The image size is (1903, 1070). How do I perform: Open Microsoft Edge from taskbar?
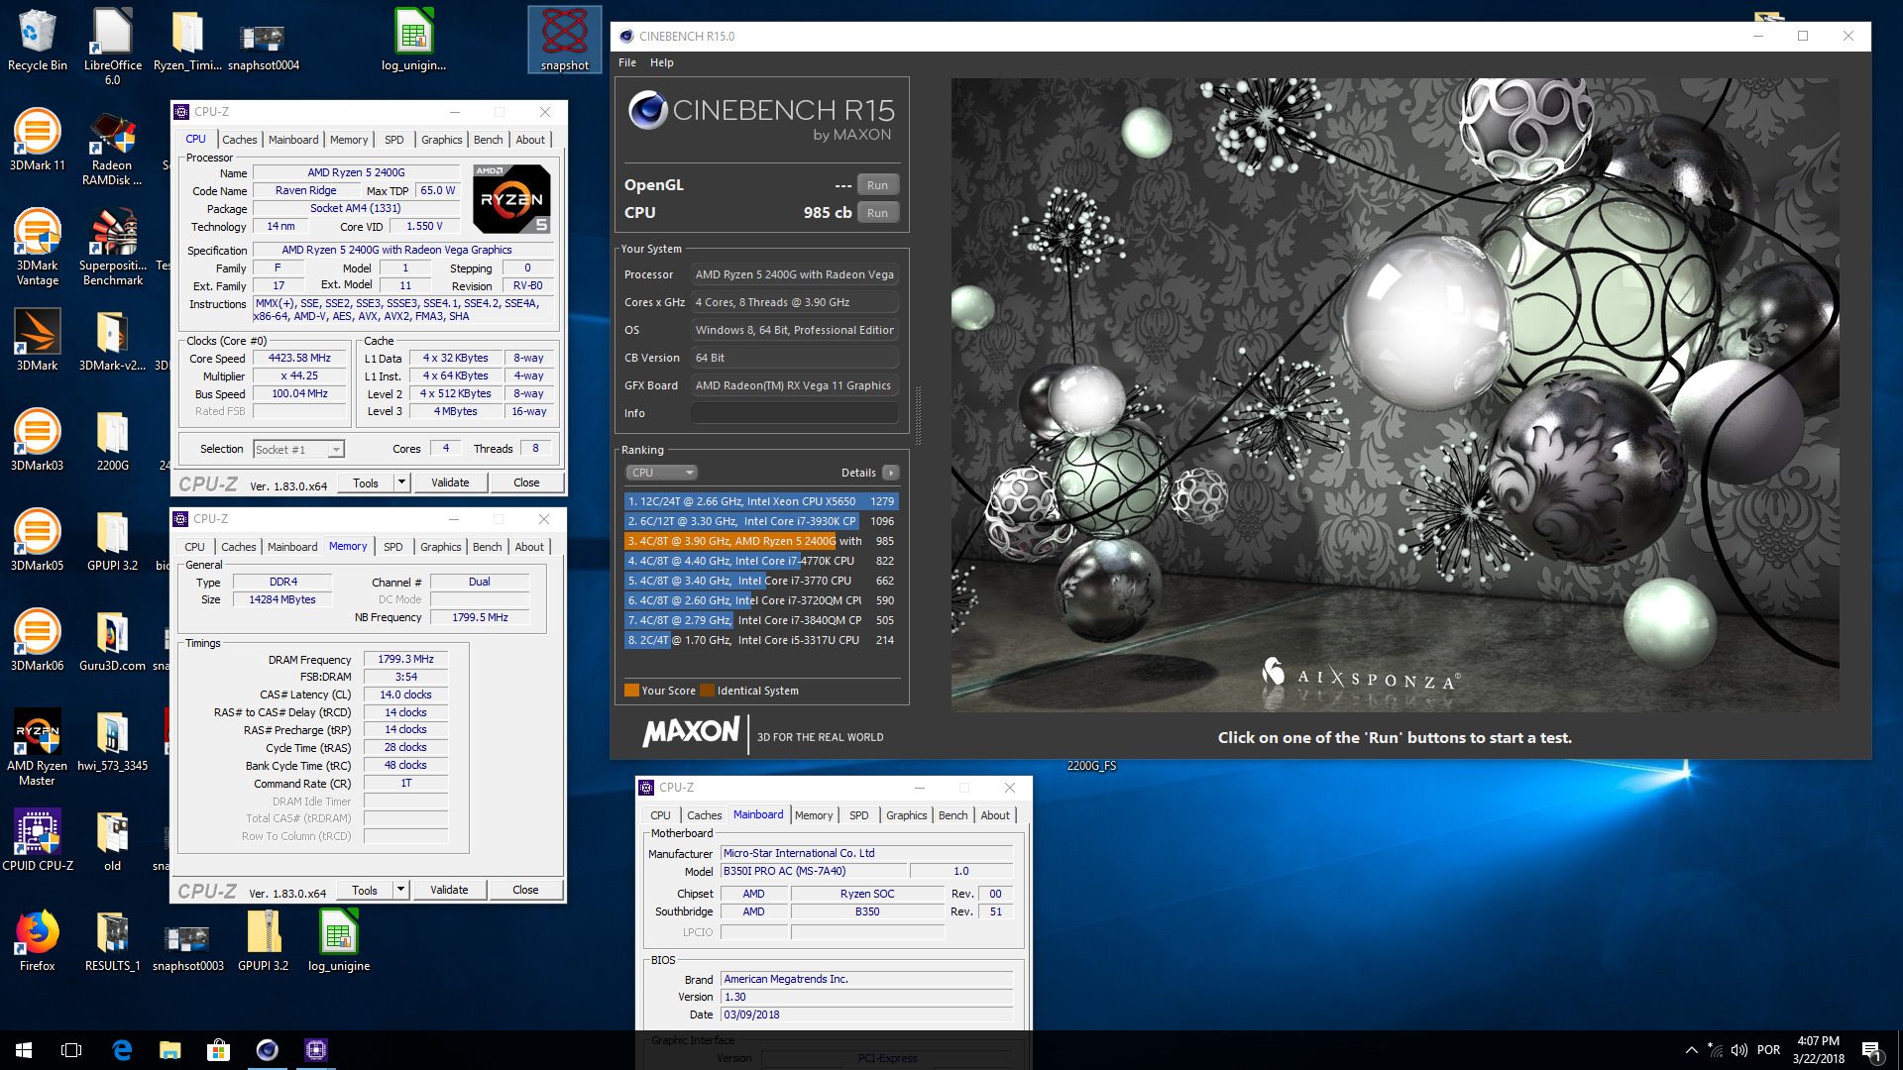tap(122, 1050)
